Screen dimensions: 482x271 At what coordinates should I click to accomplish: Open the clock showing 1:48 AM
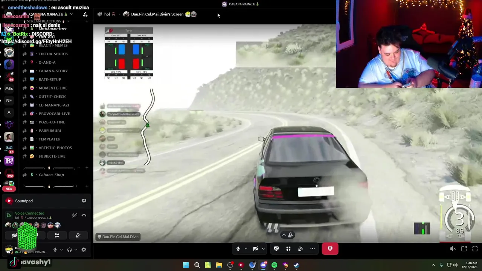(x=469, y=265)
